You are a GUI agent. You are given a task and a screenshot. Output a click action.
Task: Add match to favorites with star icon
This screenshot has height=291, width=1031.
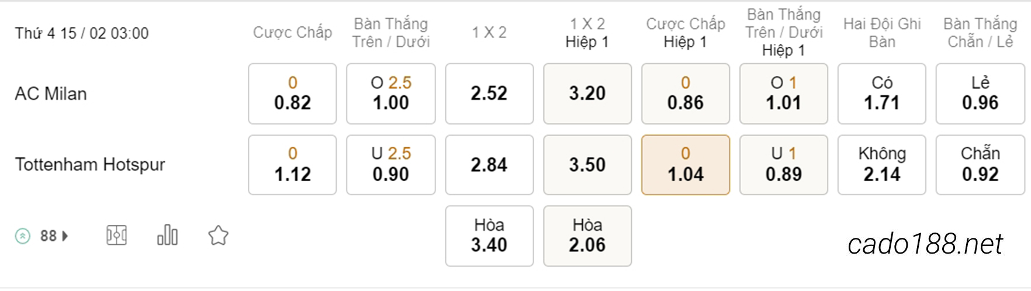(x=218, y=235)
